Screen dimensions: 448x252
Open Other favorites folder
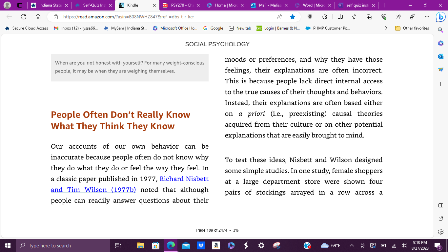[x=412, y=28]
